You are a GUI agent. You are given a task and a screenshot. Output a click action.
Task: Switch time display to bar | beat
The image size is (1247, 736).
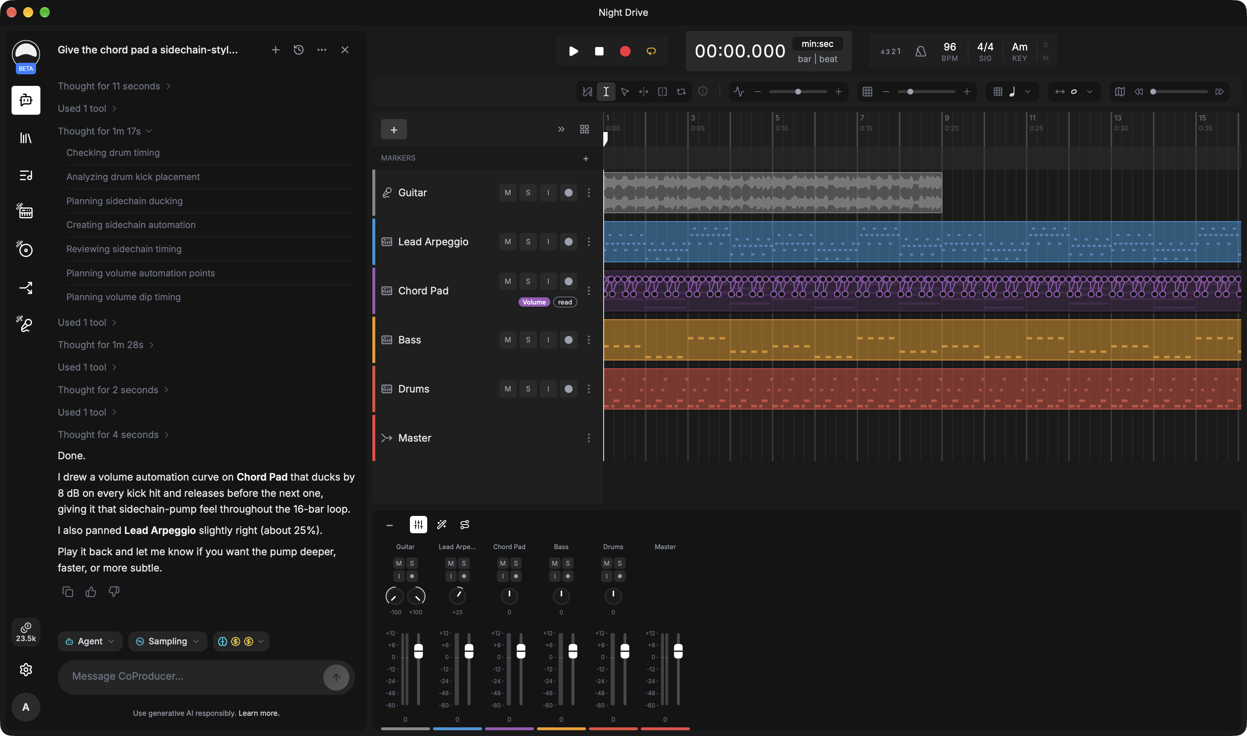pos(817,59)
